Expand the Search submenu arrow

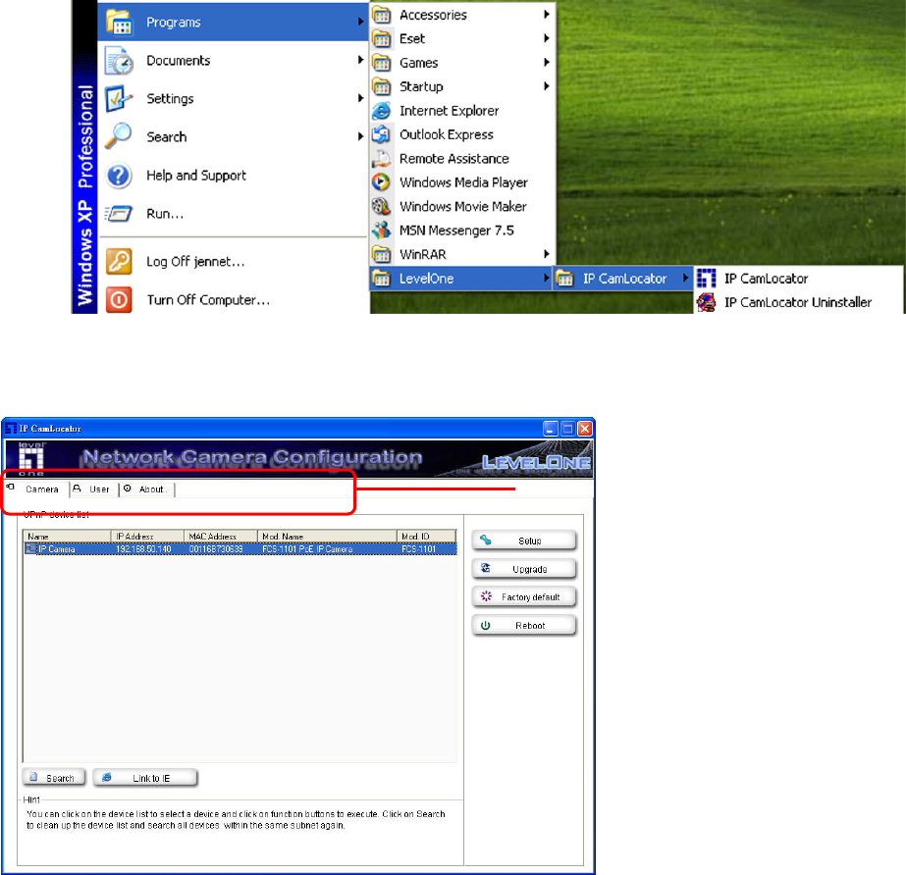(x=360, y=136)
